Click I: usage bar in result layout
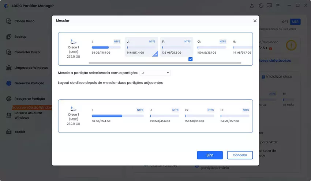The width and height of the screenshot is (311, 181). point(117,116)
